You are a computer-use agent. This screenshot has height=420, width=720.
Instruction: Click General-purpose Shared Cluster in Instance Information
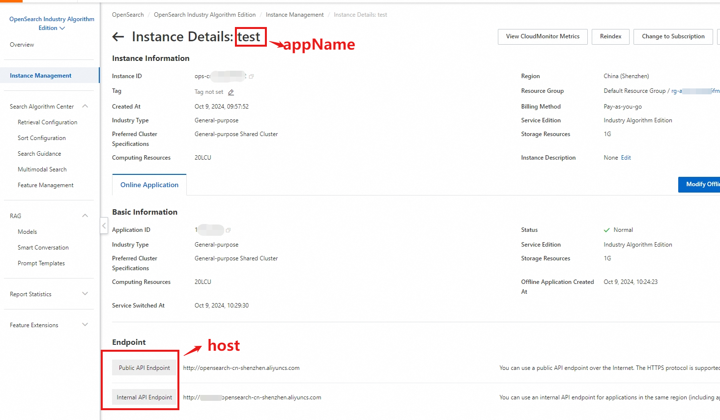(236, 134)
